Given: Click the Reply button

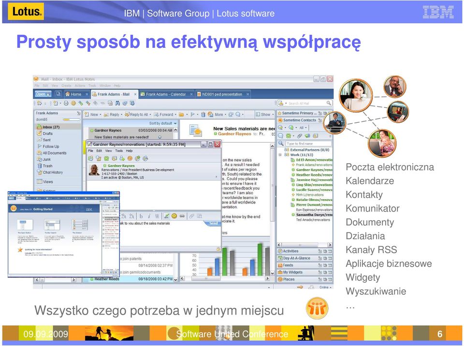Looking at the screenshot, I should tap(113, 115).
